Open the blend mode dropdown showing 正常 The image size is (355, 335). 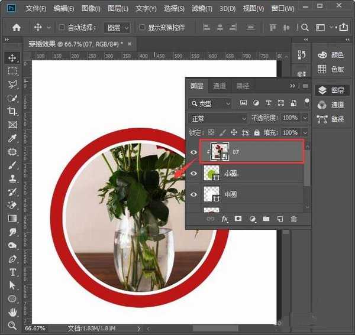coord(218,118)
